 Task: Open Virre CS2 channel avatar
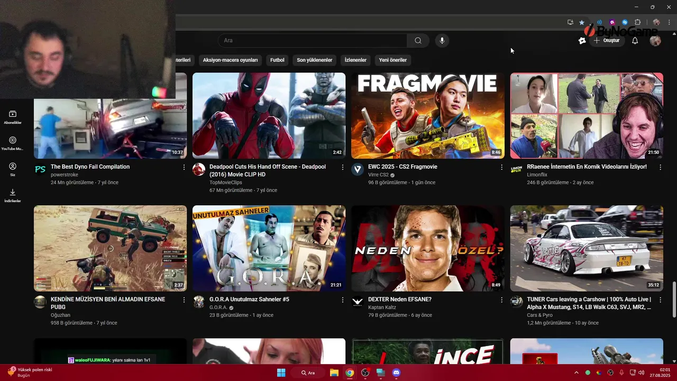pos(358,169)
